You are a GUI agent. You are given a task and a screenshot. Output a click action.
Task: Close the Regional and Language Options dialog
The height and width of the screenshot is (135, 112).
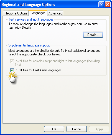point(108,4)
